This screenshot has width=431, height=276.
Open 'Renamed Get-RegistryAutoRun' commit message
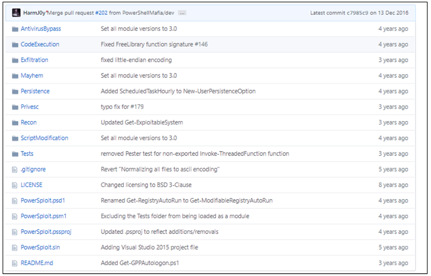tap(186, 201)
